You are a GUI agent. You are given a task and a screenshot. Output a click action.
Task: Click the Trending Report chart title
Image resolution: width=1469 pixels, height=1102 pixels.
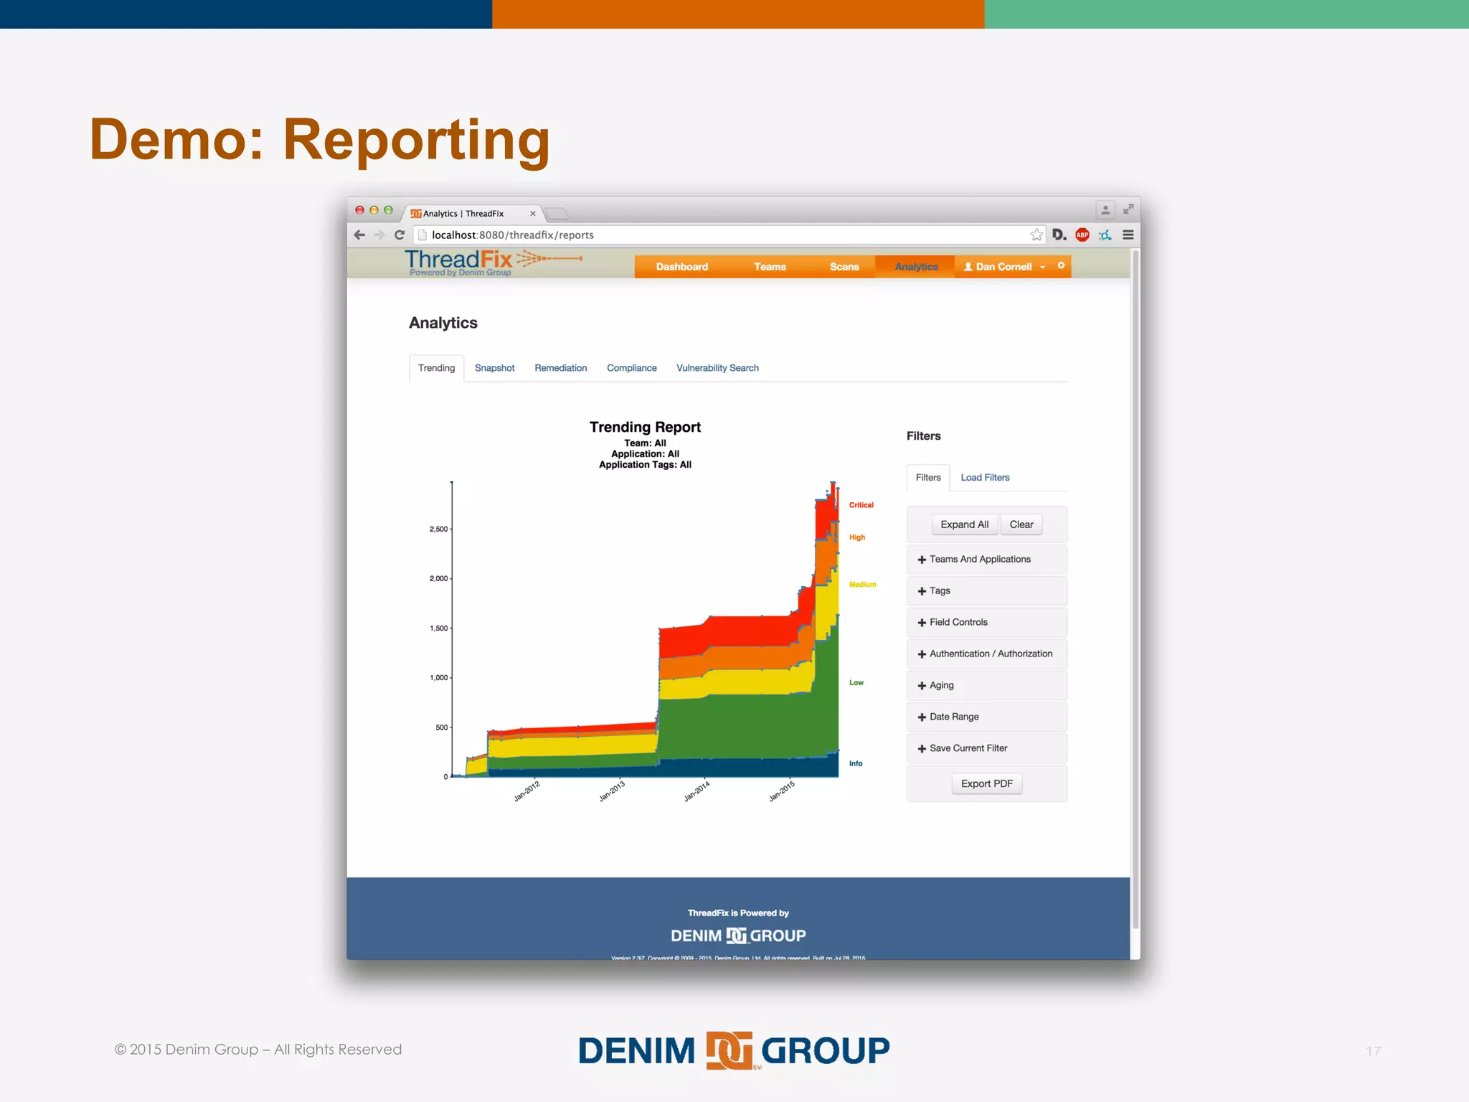pos(645,427)
